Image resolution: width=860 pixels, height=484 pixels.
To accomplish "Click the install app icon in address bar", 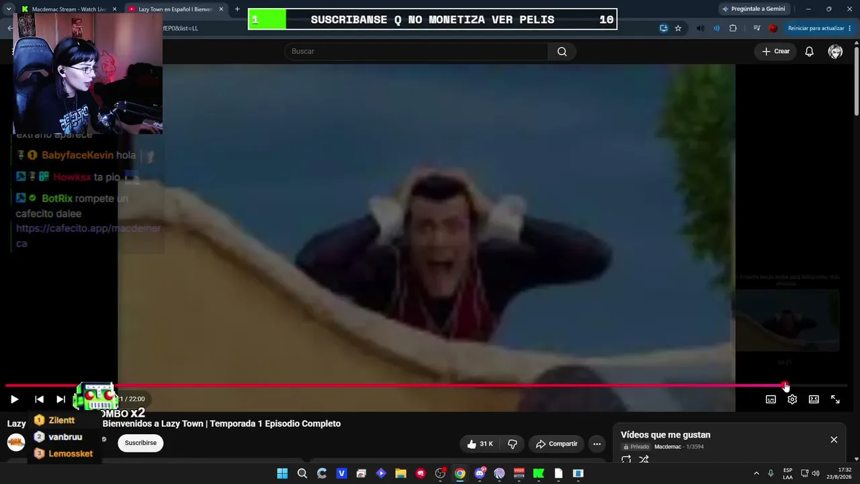I will pyautogui.click(x=664, y=28).
